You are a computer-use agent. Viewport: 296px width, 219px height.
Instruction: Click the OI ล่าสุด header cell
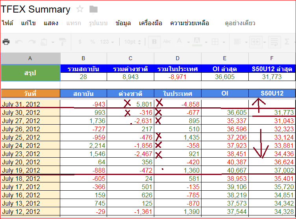pyautogui.click(x=225, y=69)
